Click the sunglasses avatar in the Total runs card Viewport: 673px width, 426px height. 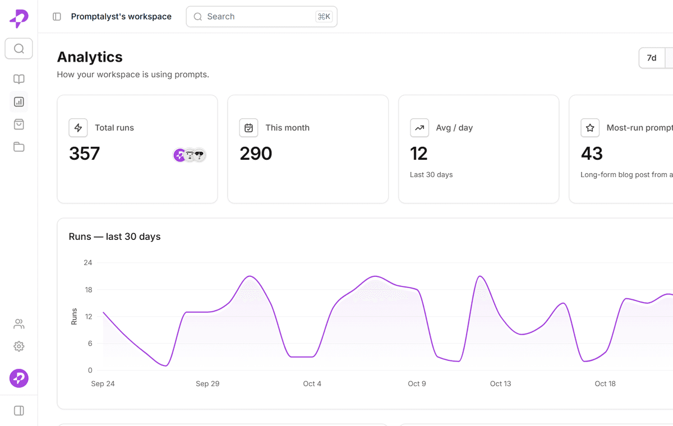click(199, 155)
